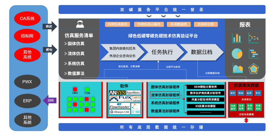Click the green 已完成 legend square
The image size is (275, 136).
(87, 89)
